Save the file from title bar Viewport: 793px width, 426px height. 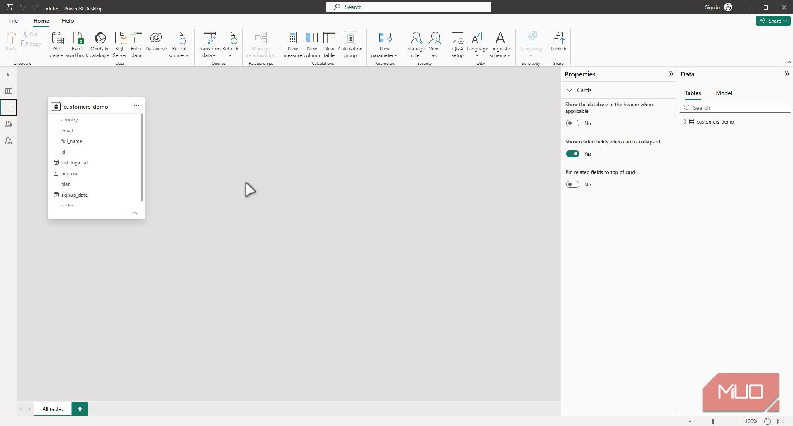[x=10, y=7]
